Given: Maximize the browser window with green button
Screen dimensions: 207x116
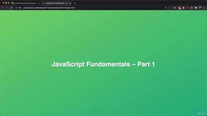Looking at the screenshot, I should pyautogui.click(x=9, y=3).
